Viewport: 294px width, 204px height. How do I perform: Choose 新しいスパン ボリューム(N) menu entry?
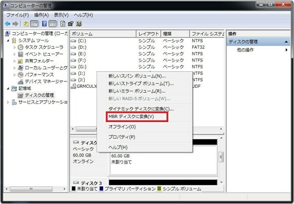(x=145, y=76)
